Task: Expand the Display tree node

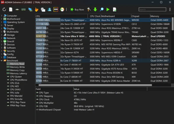Action: pyautogui.click(x=1, y=29)
